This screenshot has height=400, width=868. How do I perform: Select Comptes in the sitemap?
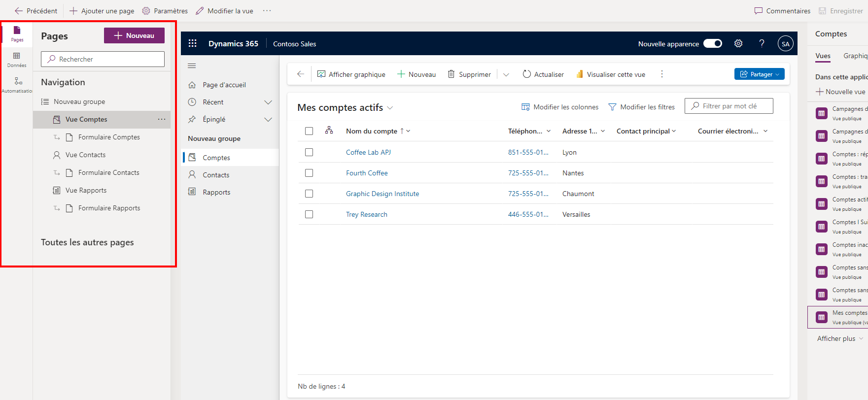click(x=230, y=158)
